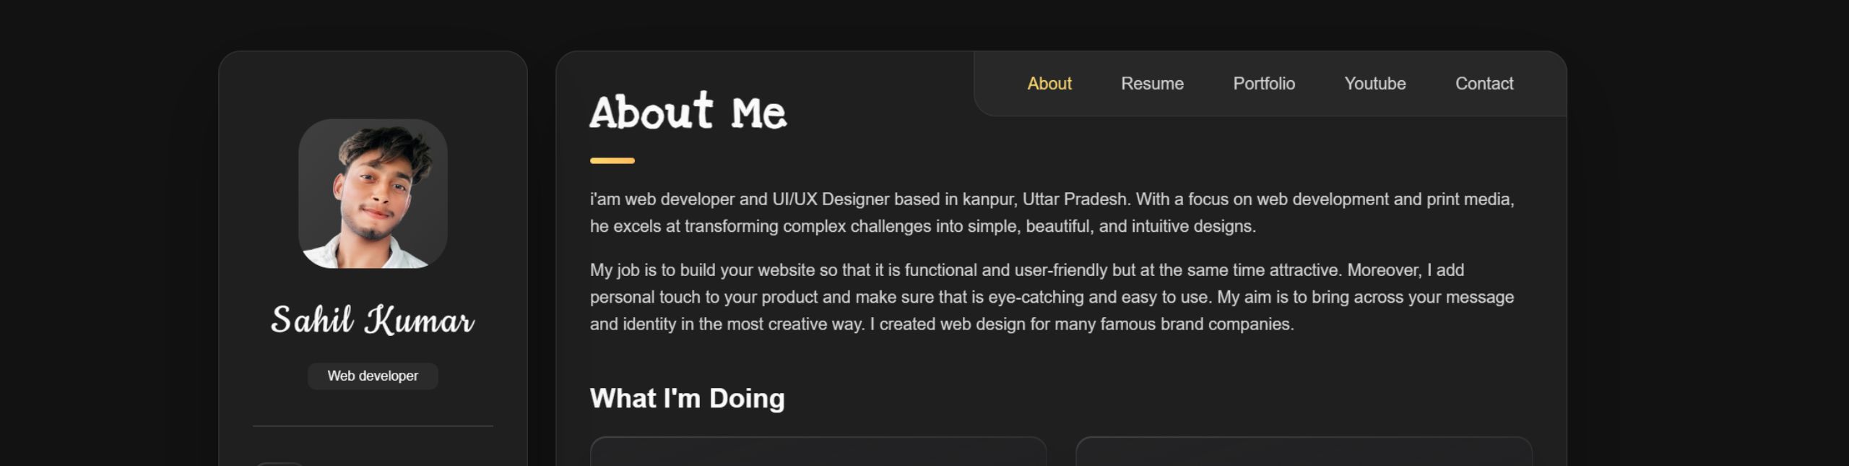Viewport: 1849px width, 466px height.
Task: Click the yellow underline below About Me
Action: [x=612, y=160]
